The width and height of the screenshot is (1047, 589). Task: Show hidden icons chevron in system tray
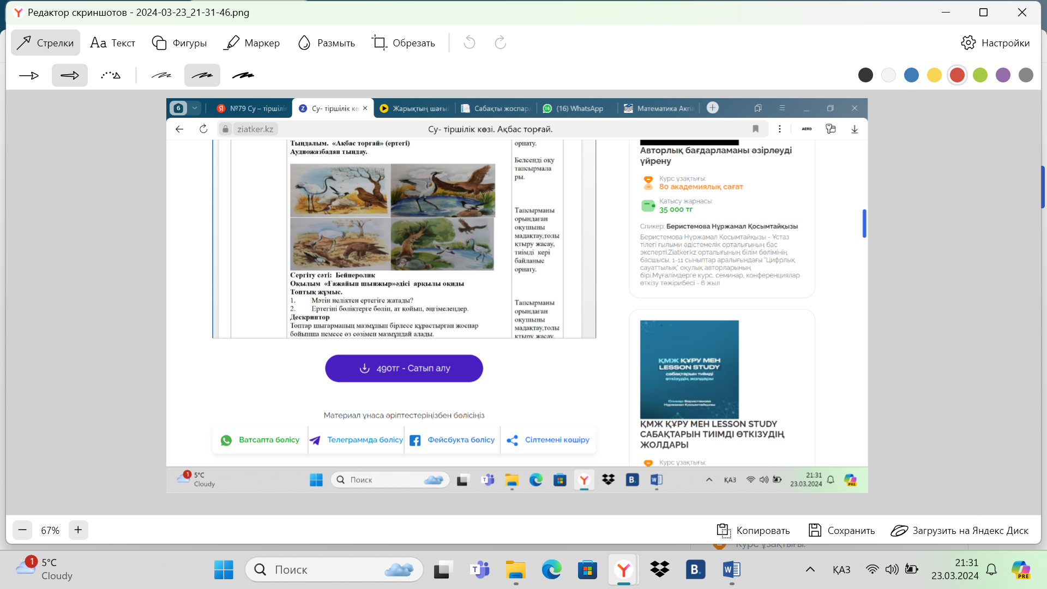pos(810,569)
